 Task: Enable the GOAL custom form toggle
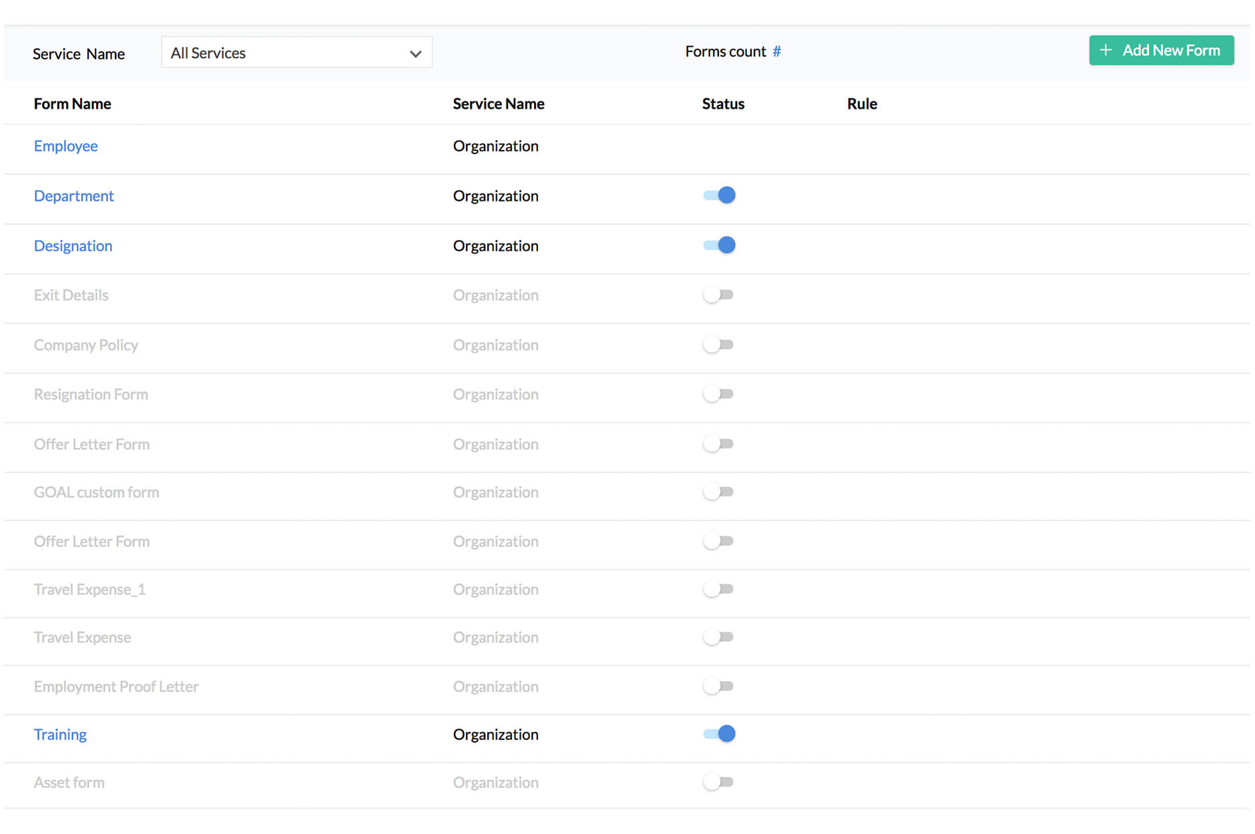[718, 492]
